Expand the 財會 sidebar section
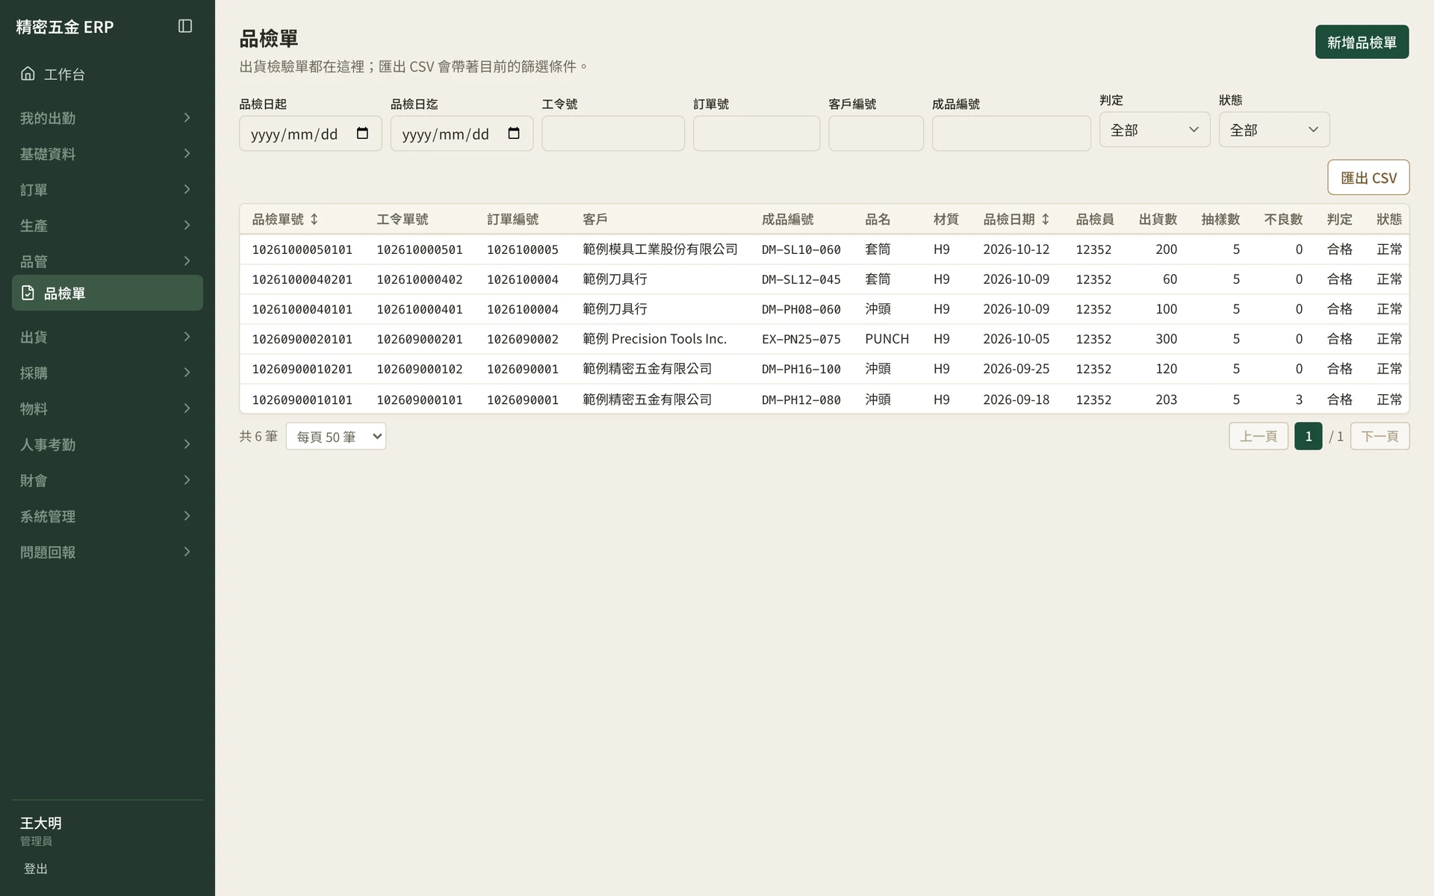The height and width of the screenshot is (896, 1434). (x=108, y=480)
